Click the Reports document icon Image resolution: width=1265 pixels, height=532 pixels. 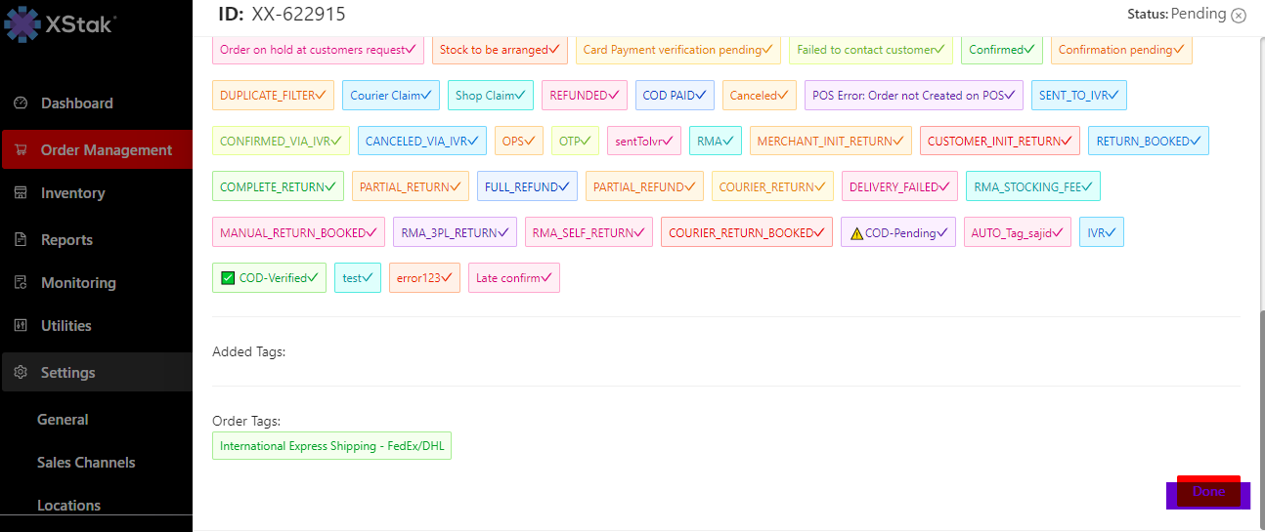point(20,240)
